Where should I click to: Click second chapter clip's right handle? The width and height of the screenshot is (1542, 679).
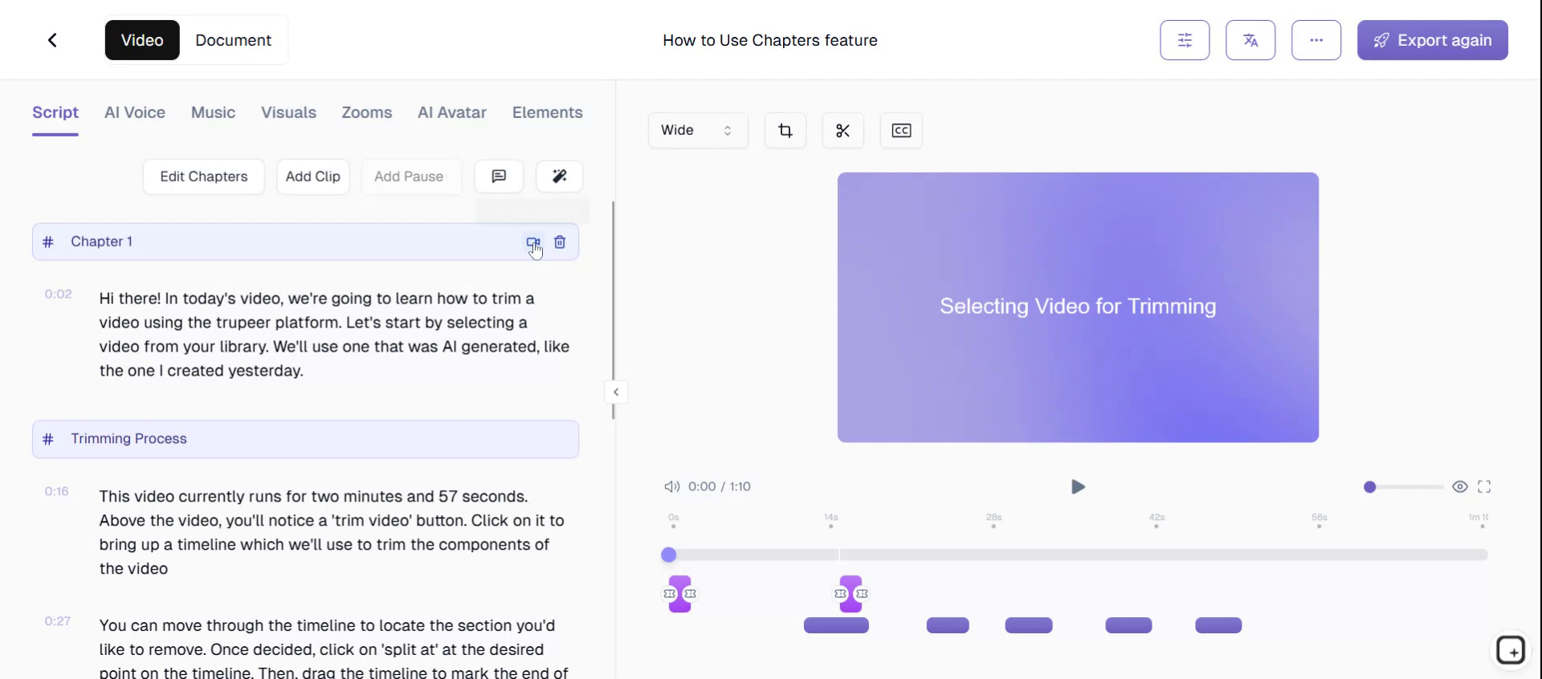coord(862,594)
